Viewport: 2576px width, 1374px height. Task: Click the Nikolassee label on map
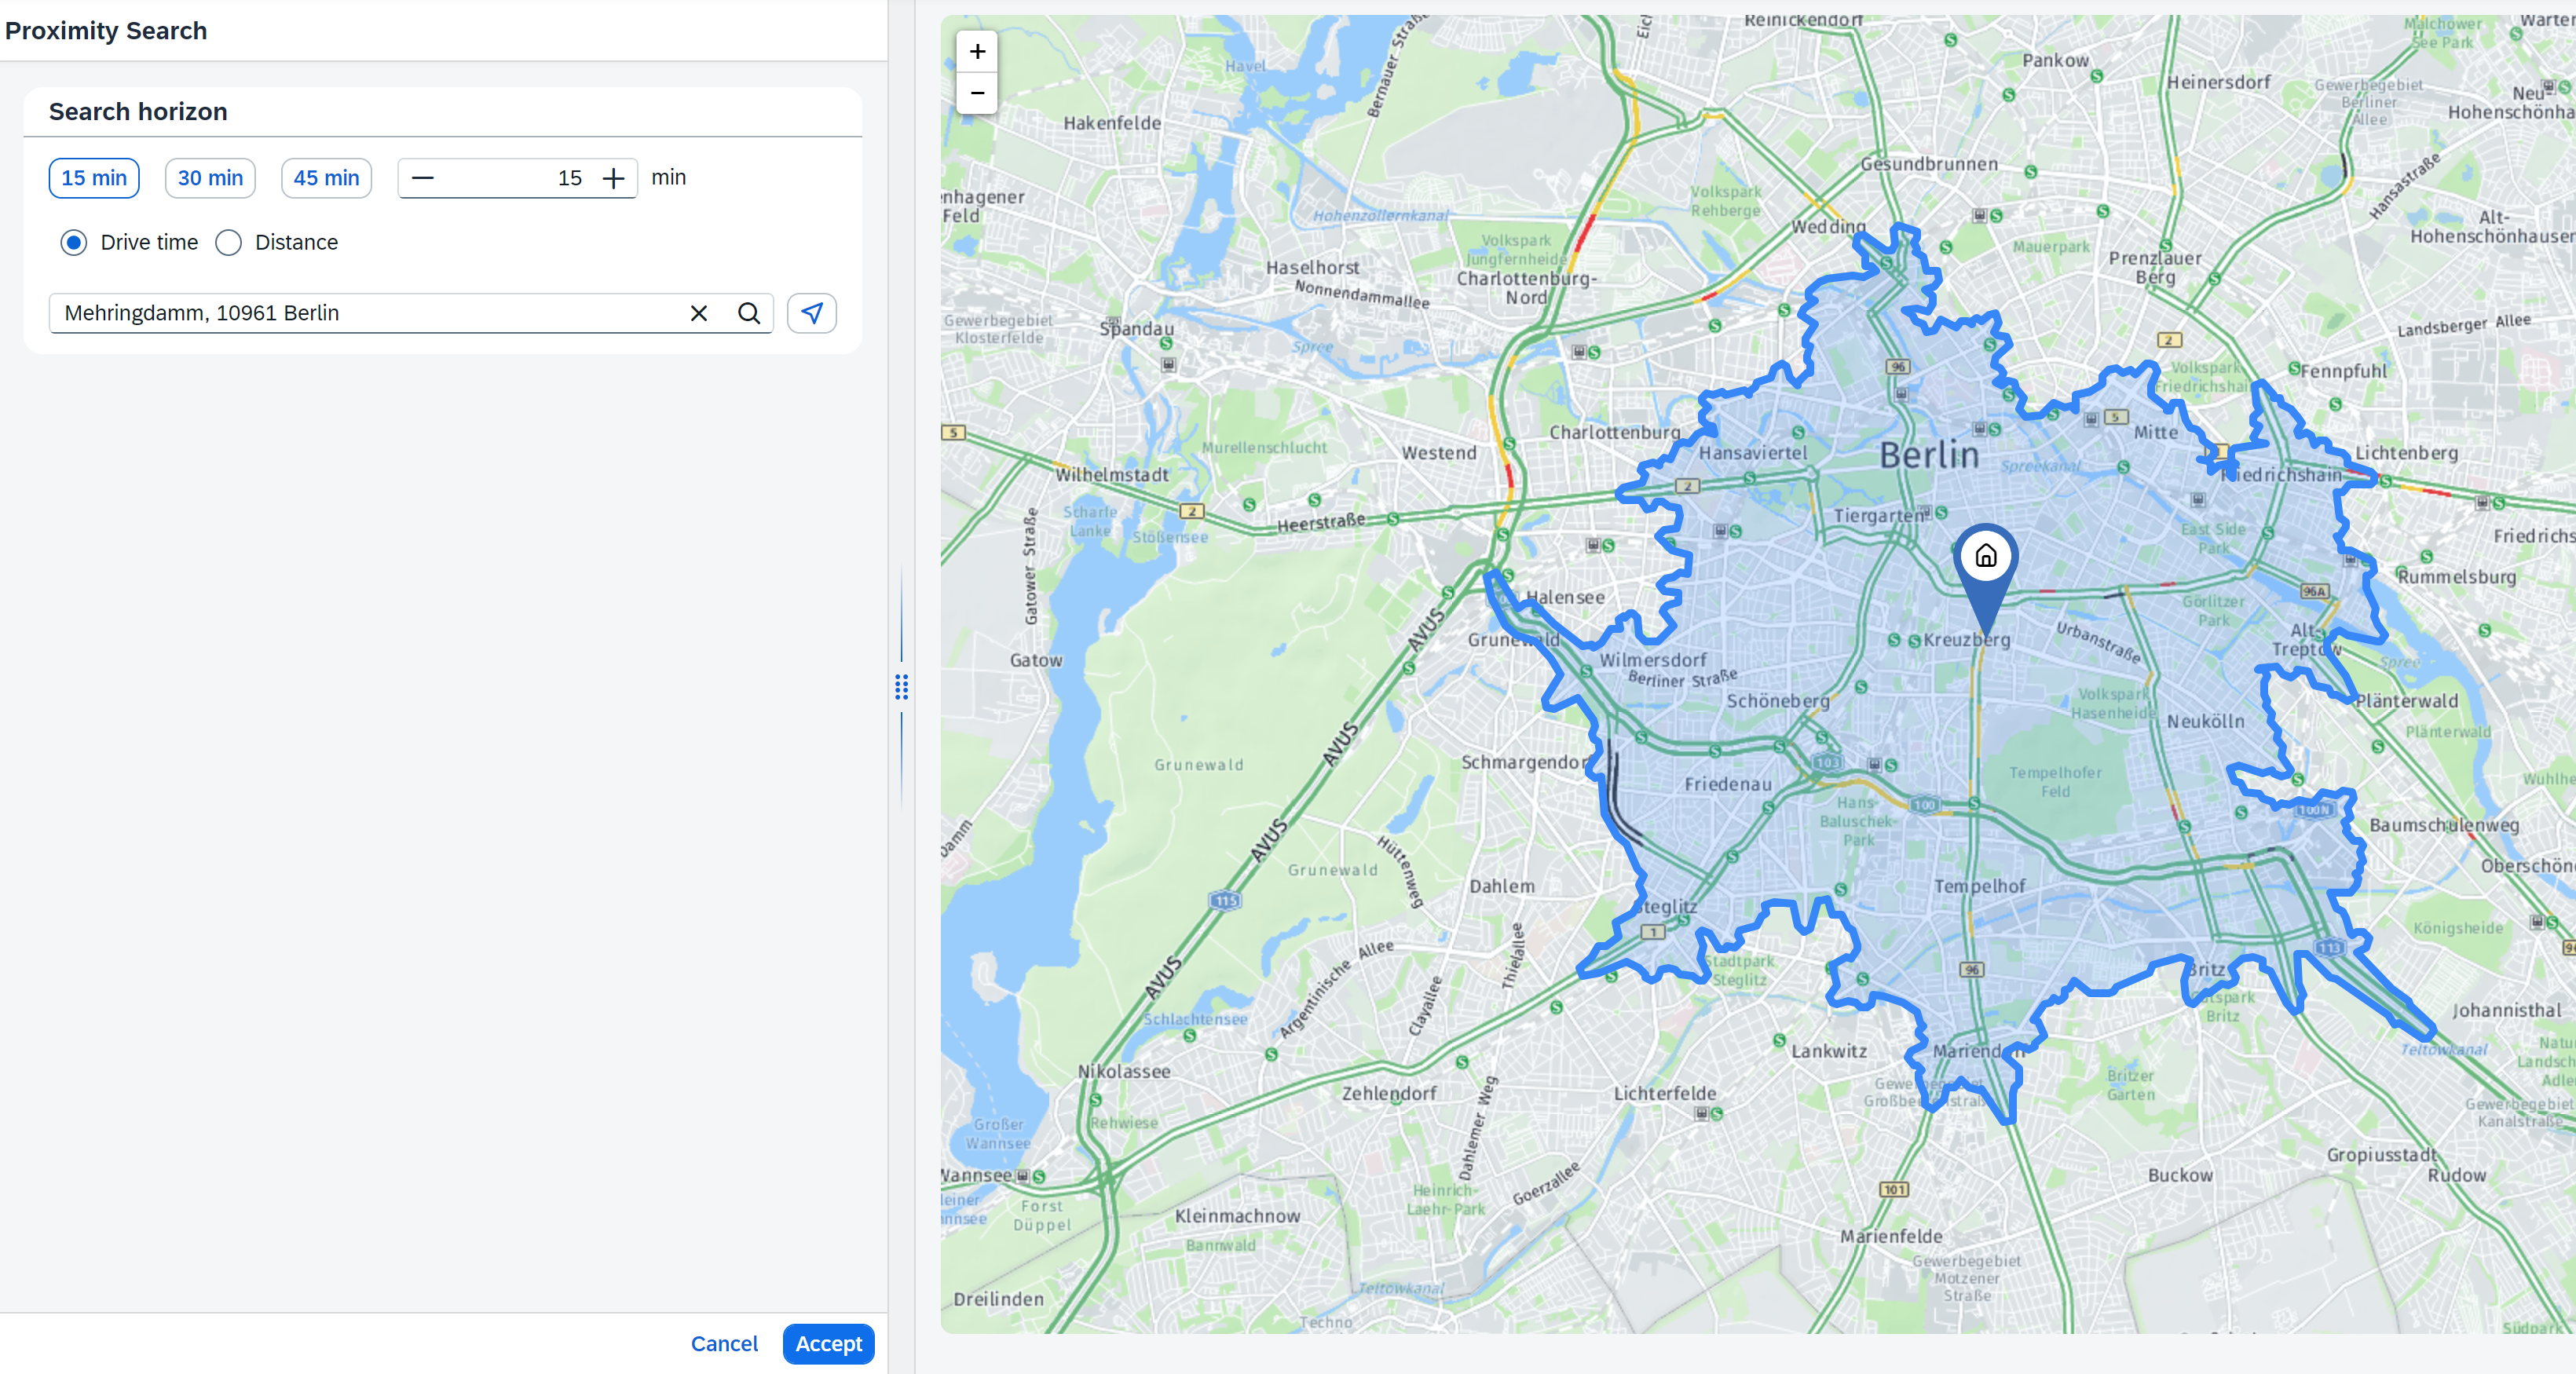pyautogui.click(x=1124, y=1071)
